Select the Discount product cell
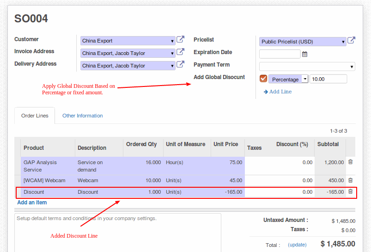The height and width of the screenshot is (252, 371). click(x=48, y=192)
